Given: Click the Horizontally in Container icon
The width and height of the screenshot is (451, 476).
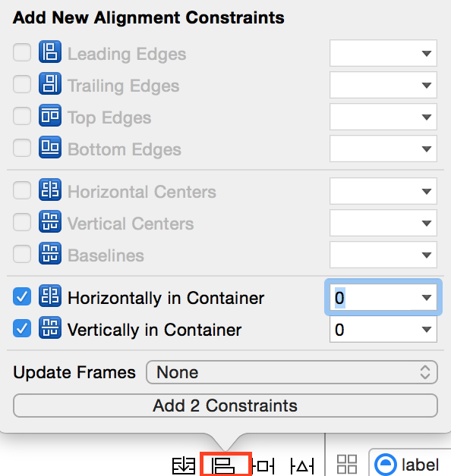Looking at the screenshot, I should click(x=50, y=296).
